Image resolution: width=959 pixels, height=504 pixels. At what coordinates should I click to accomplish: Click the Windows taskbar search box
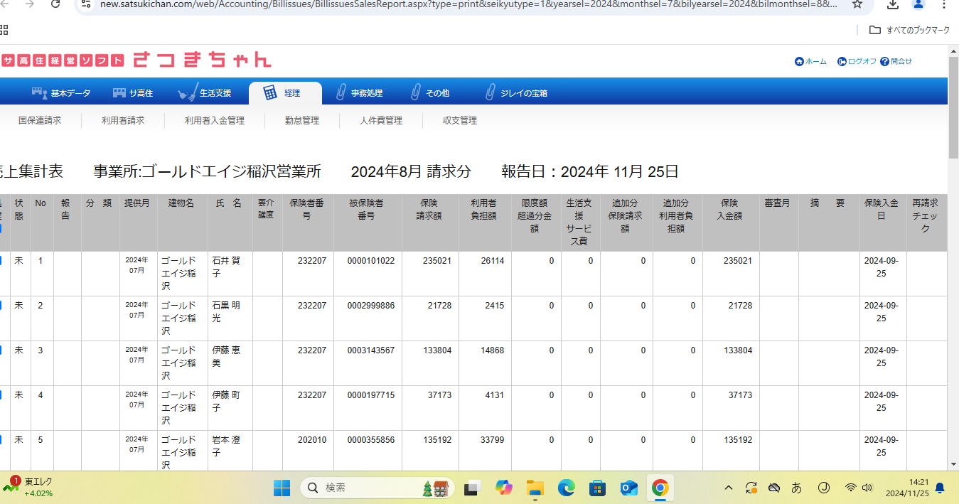pos(377,488)
